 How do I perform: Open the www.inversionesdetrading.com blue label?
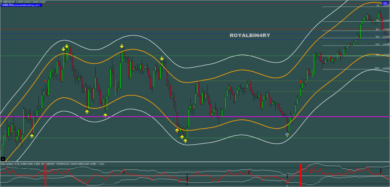tap(21, 5)
